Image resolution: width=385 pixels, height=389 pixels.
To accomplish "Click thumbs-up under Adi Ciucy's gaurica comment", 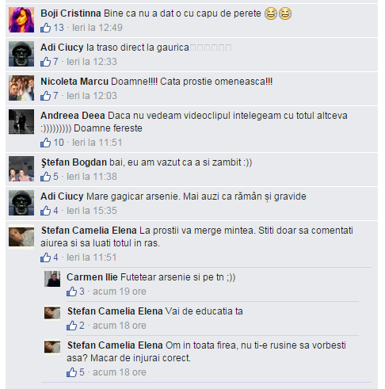I will [45, 62].
